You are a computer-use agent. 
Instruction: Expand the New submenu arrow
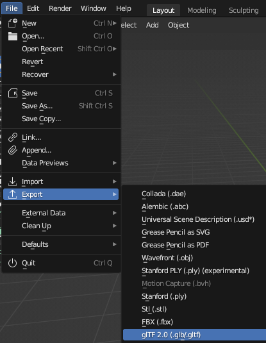(x=114, y=23)
